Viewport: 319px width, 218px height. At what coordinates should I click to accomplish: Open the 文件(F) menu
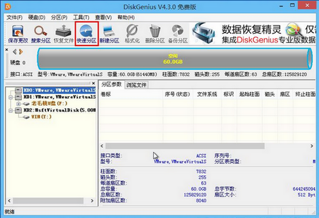pos(14,17)
